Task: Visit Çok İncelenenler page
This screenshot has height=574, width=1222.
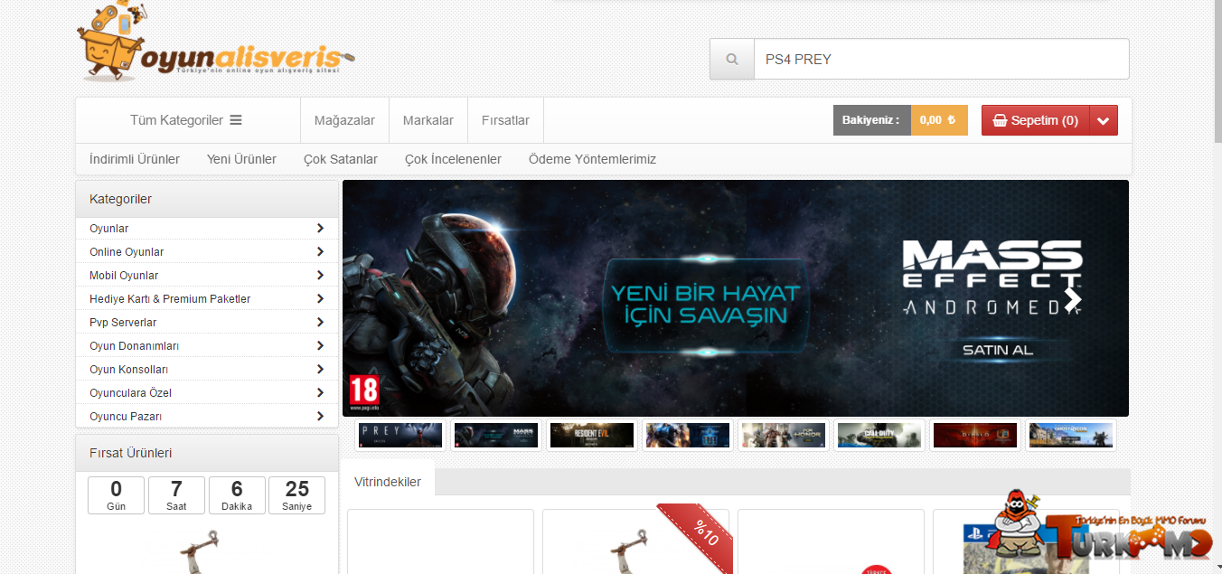Action: (453, 159)
